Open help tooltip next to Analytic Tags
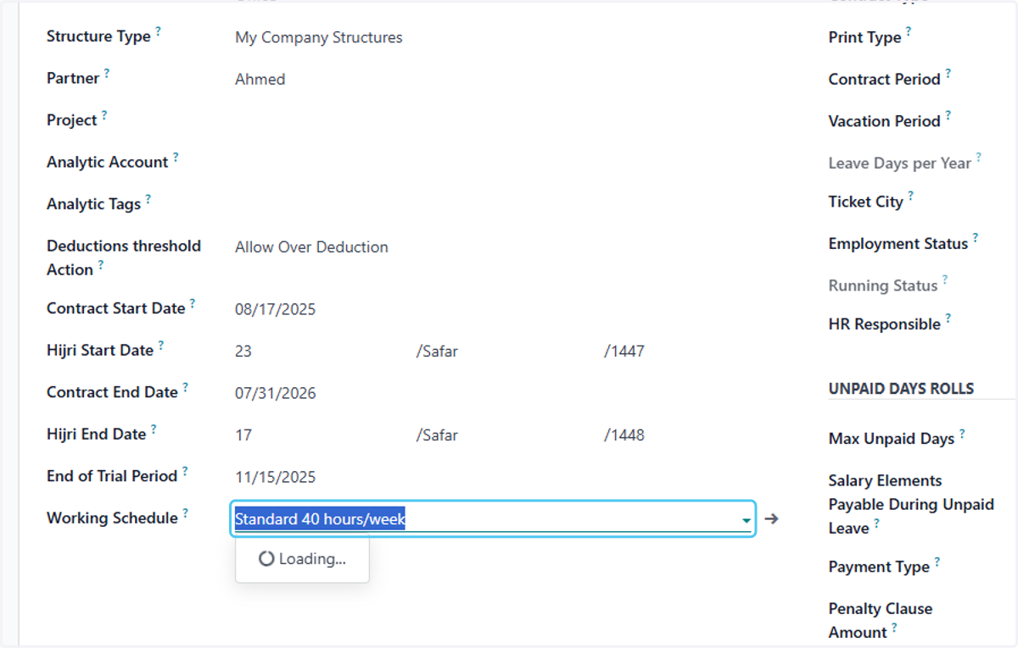This screenshot has height=648, width=1018. [x=148, y=200]
